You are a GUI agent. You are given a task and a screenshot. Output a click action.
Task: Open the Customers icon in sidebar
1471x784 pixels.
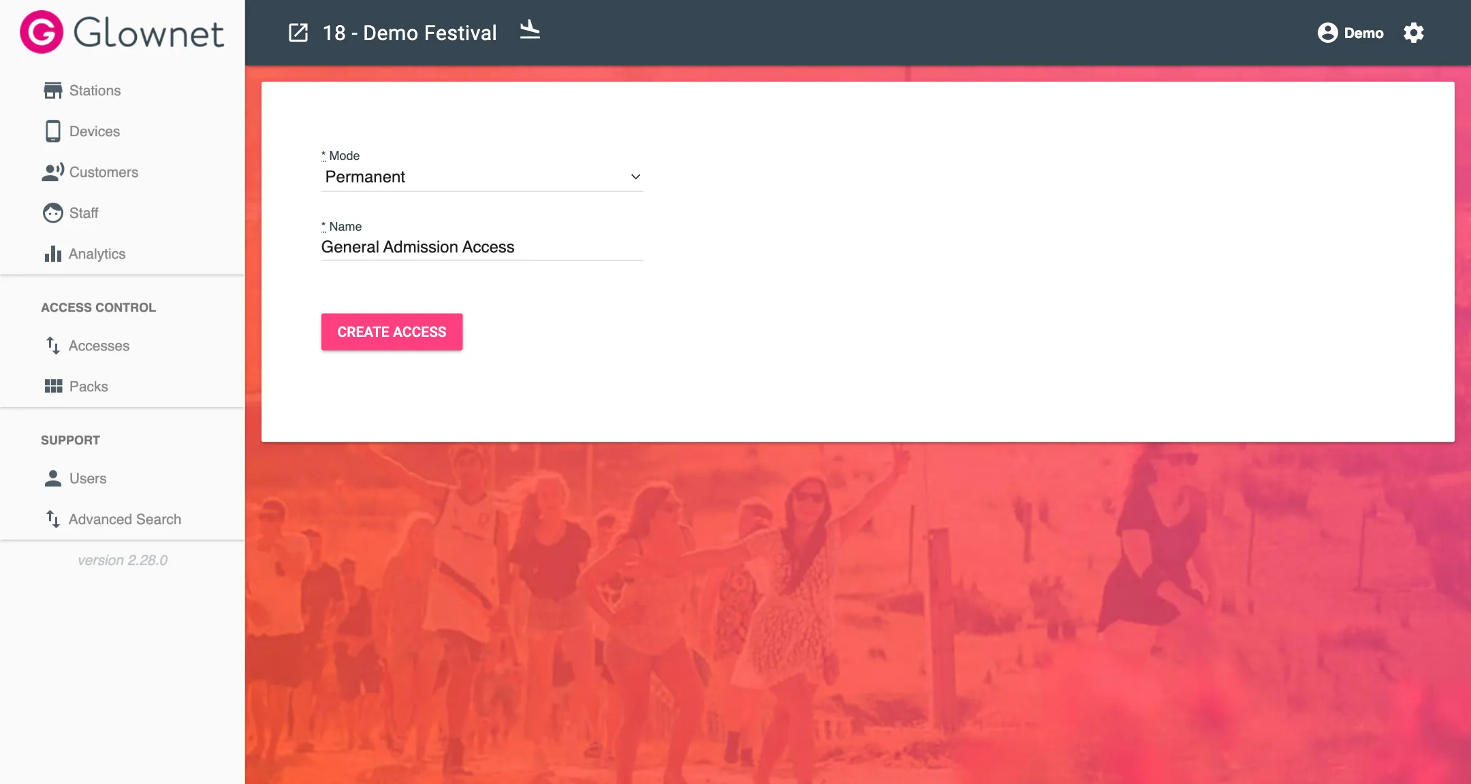click(x=53, y=172)
